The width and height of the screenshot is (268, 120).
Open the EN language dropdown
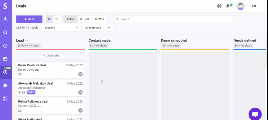click(255, 6)
